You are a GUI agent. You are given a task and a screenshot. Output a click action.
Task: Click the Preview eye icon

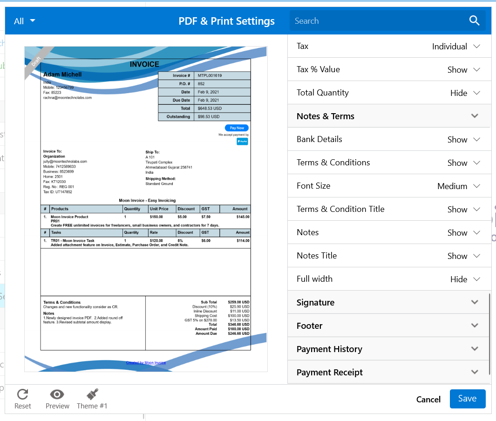(57, 394)
